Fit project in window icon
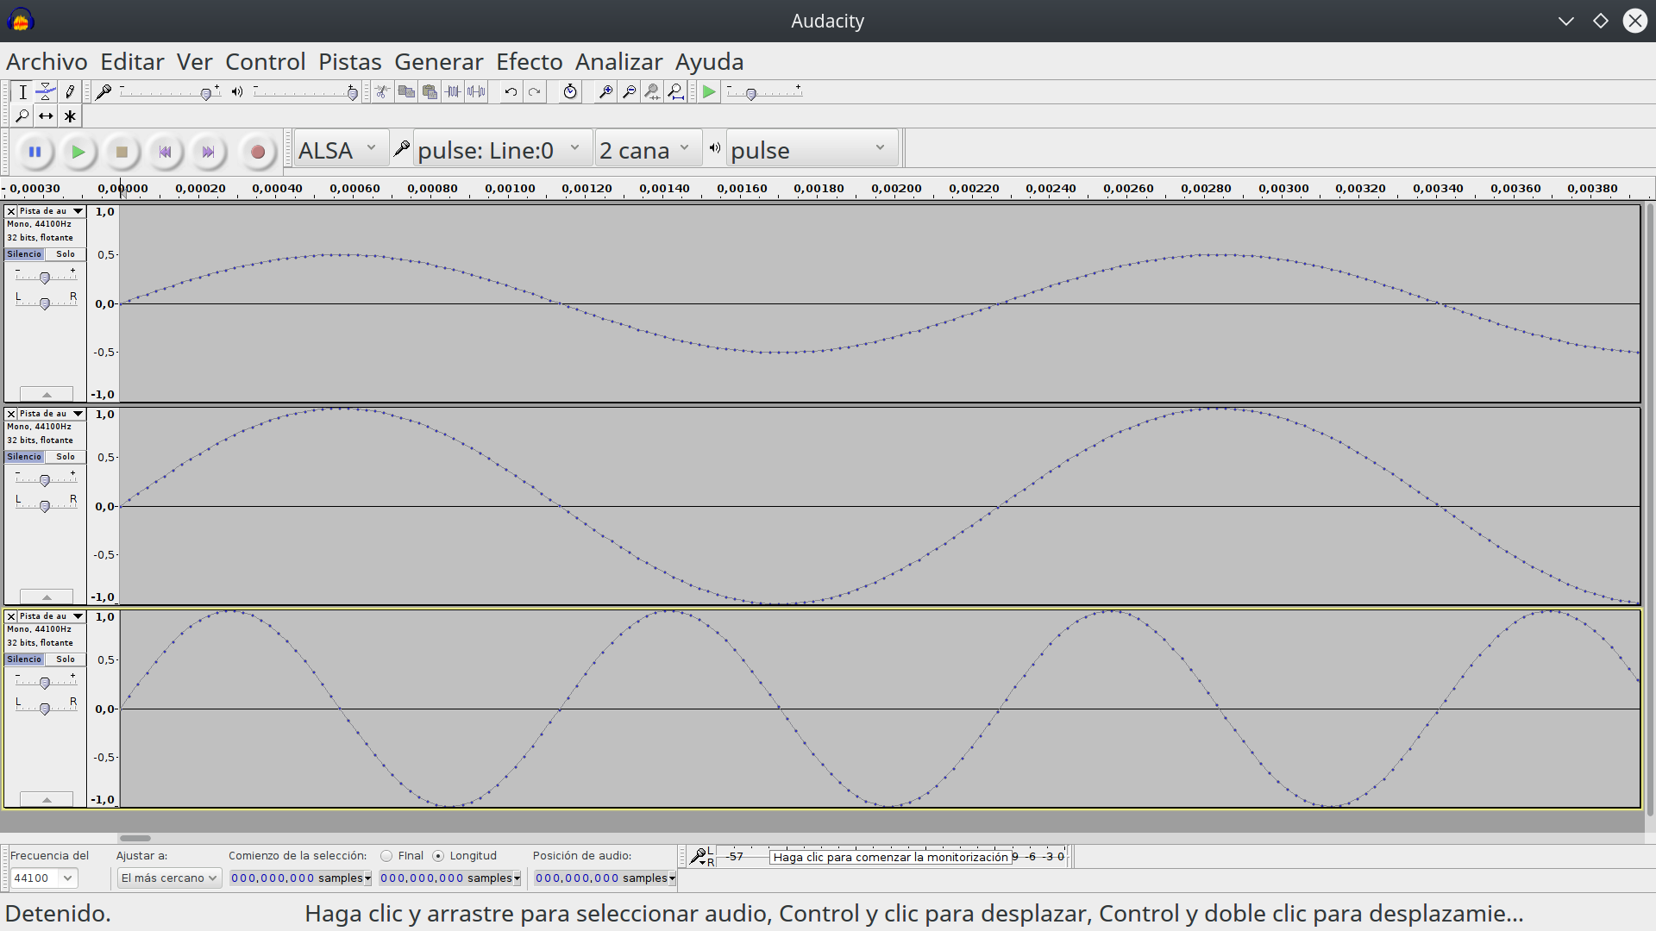 pyautogui.click(x=676, y=92)
